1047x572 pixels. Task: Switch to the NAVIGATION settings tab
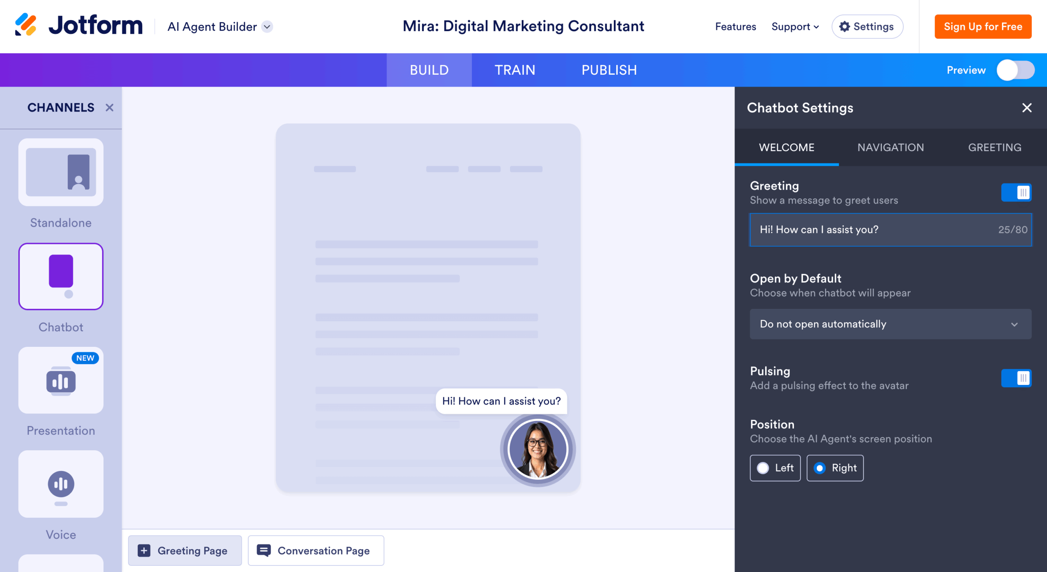click(890, 147)
